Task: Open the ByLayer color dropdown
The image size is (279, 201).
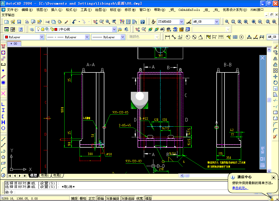Action: point(42,37)
